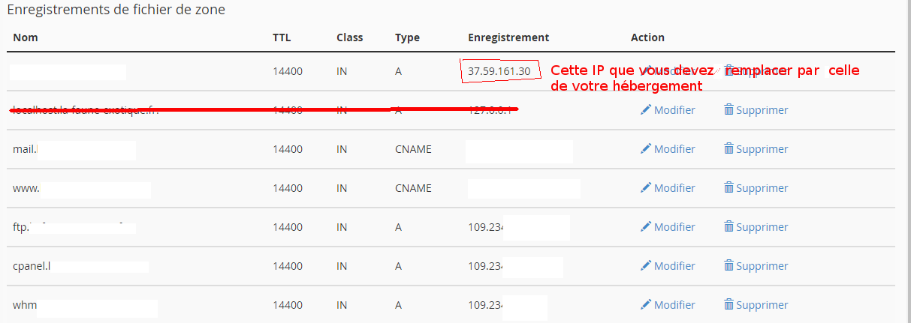Click trash icon in whm record row

(x=728, y=304)
